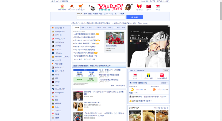Open the sidebar Game controller icon
The height and width of the screenshot is (121, 222).
coord(53,85)
